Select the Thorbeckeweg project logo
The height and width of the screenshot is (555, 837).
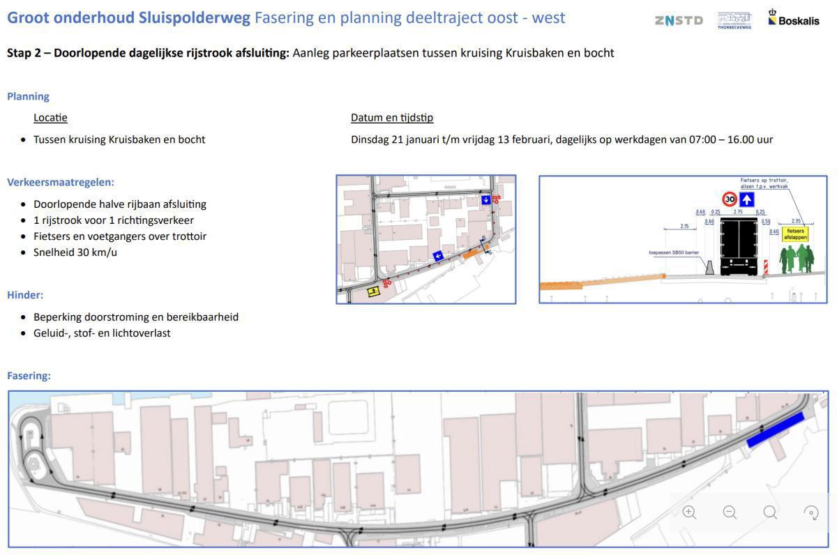[x=734, y=20]
